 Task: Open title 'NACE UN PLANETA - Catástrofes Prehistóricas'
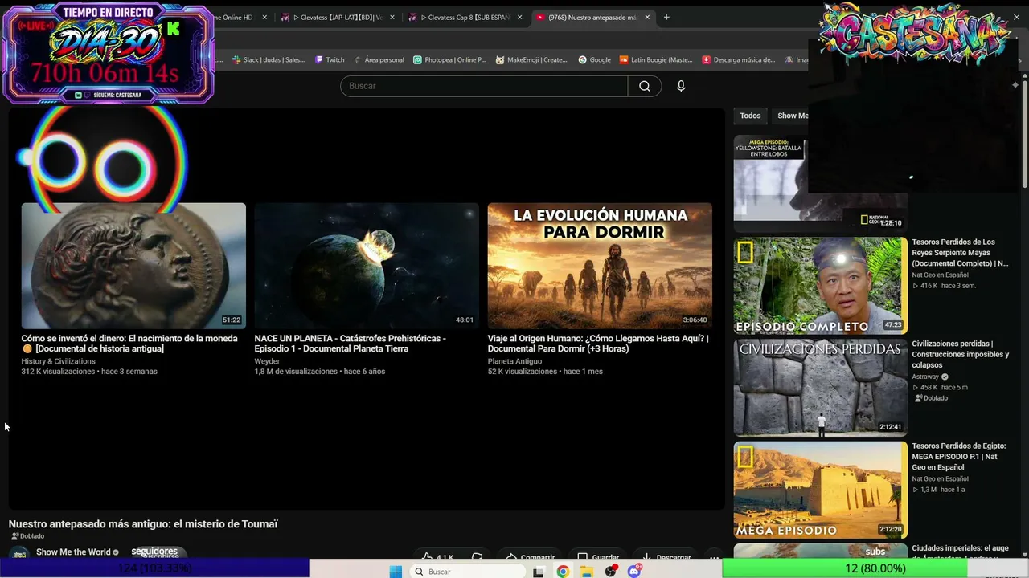pyautogui.click(x=351, y=344)
